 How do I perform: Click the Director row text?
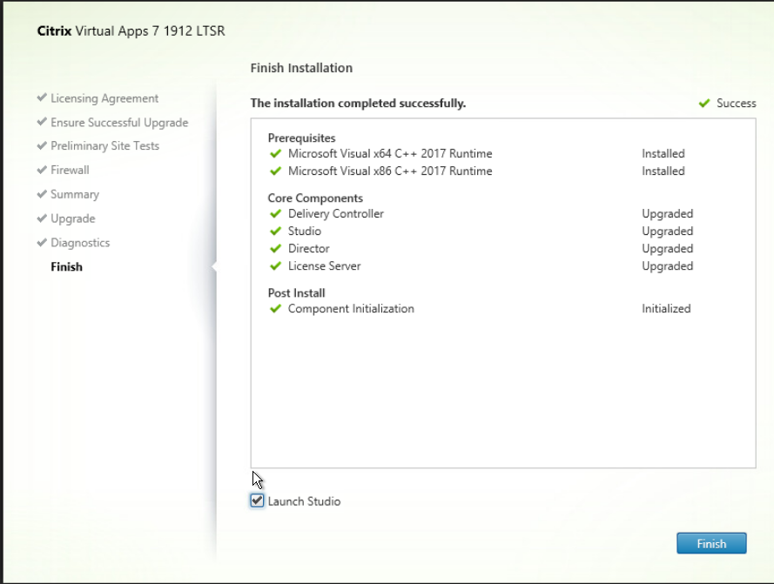308,248
